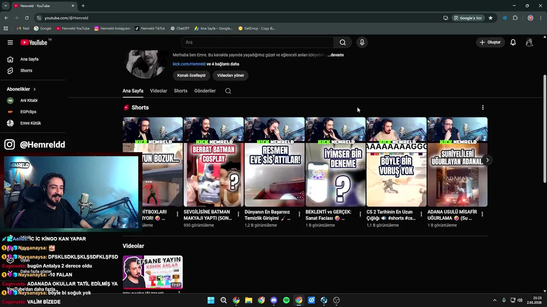Open a new Chrome tab

point(83,6)
